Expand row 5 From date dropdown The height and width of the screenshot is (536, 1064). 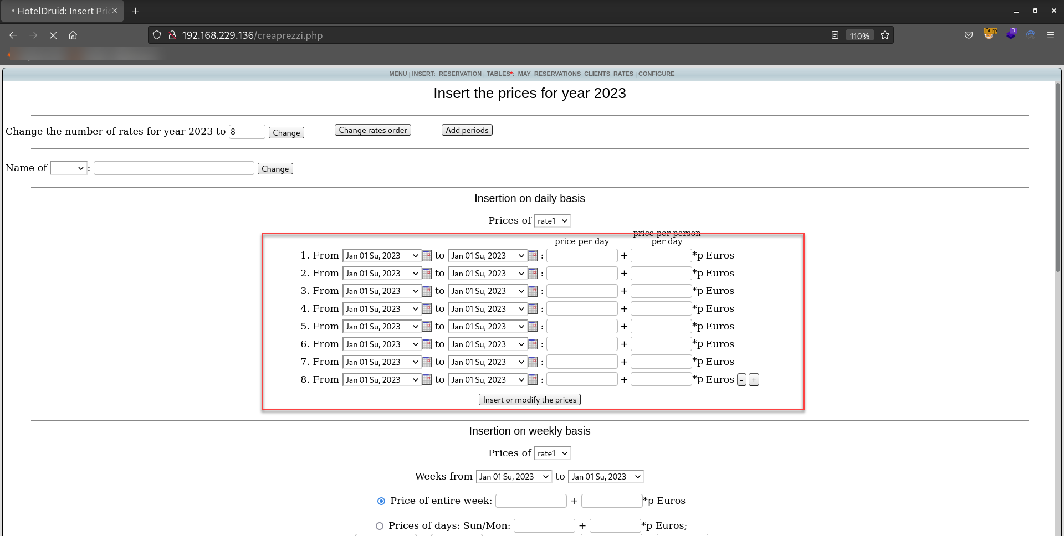tap(382, 327)
